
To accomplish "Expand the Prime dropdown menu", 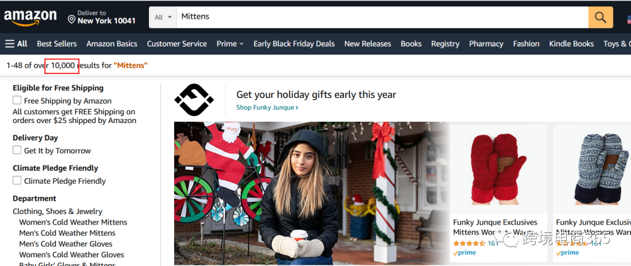I will [x=230, y=44].
